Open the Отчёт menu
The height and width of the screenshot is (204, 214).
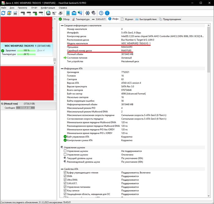coord(34,8)
